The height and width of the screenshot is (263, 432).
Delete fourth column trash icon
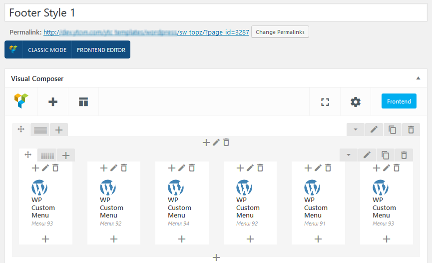tap(260, 168)
